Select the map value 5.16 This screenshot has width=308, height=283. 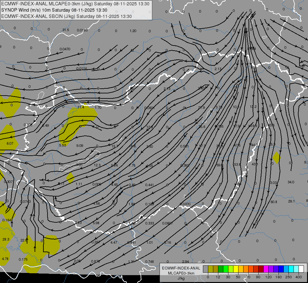coord(168,242)
